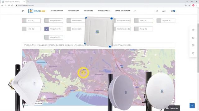
Task: Toggle the Ростелеком 4G coverage option
Action: (123, 21)
